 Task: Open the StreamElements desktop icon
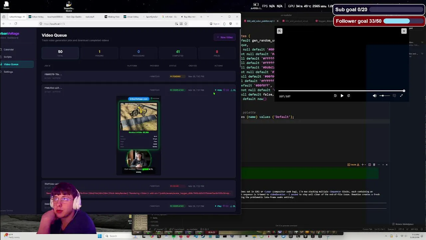[69, 6]
